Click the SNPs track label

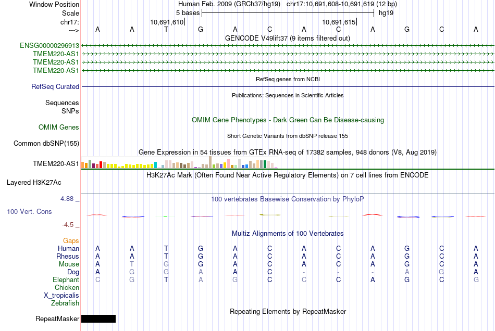tap(70, 111)
